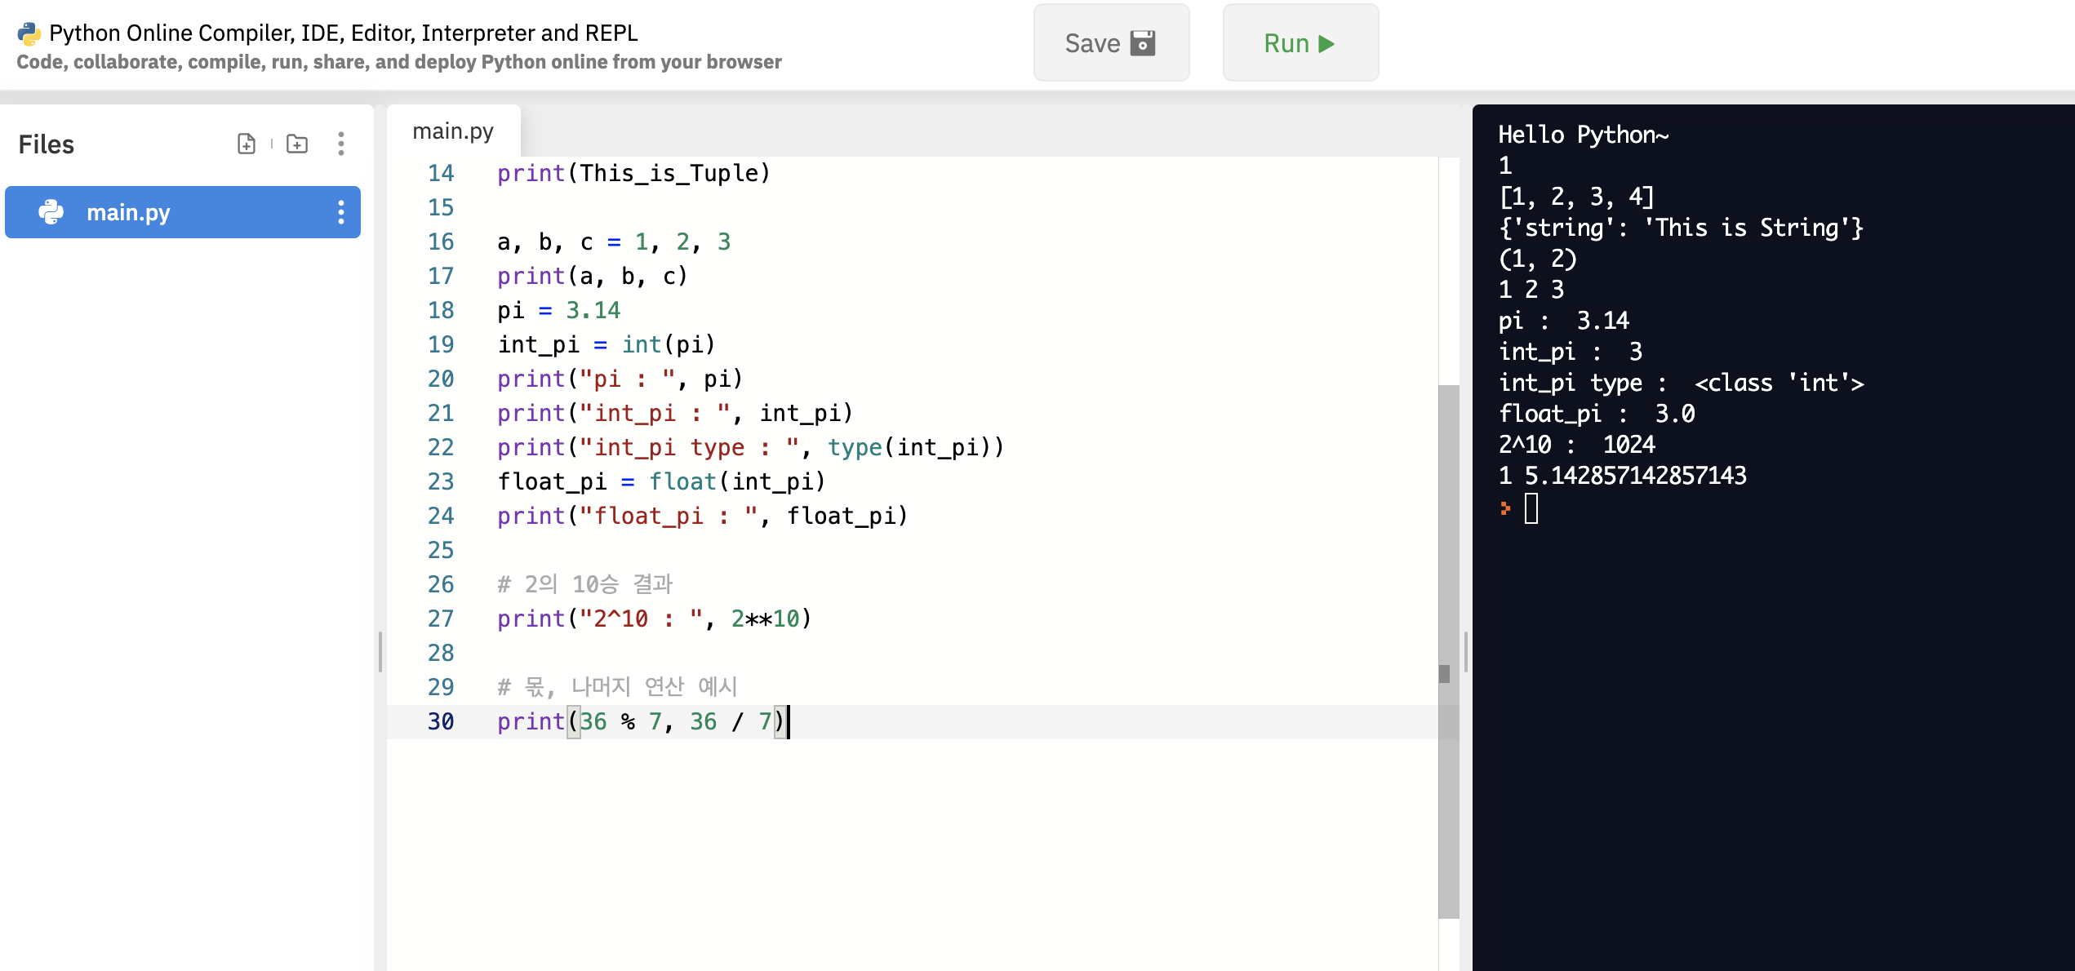Click line 27 print power statement
Image resolution: width=2075 pixels, height=971 pixels.
tap(653, 619)
